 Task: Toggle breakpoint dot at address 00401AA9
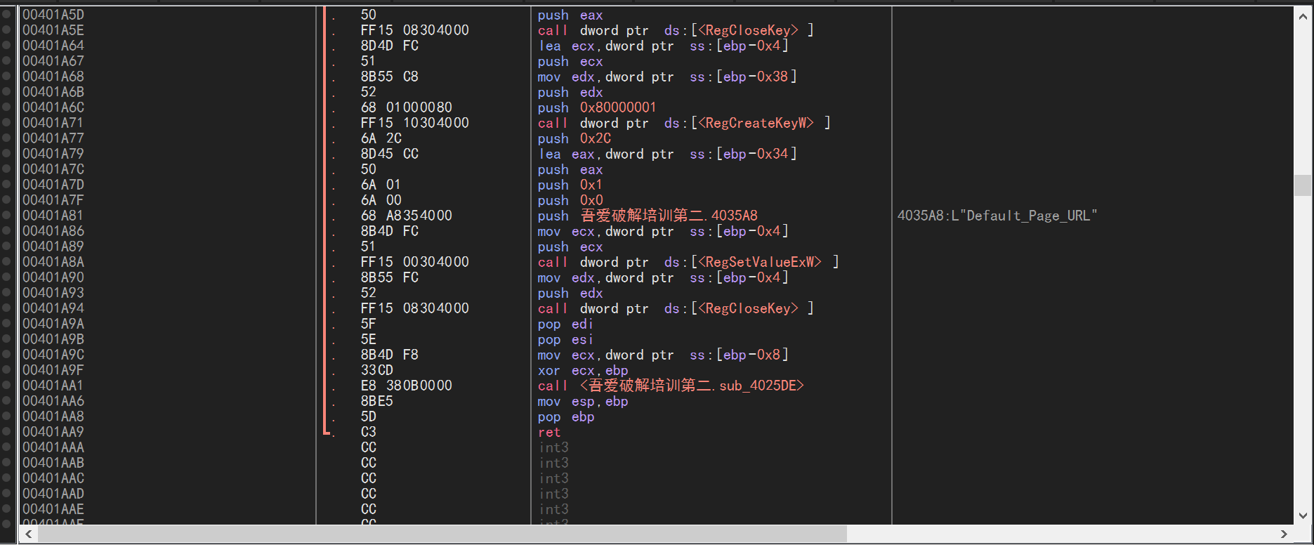coord(7,432)
